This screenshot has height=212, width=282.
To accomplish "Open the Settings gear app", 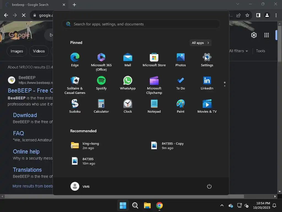I will pos(207,60).
